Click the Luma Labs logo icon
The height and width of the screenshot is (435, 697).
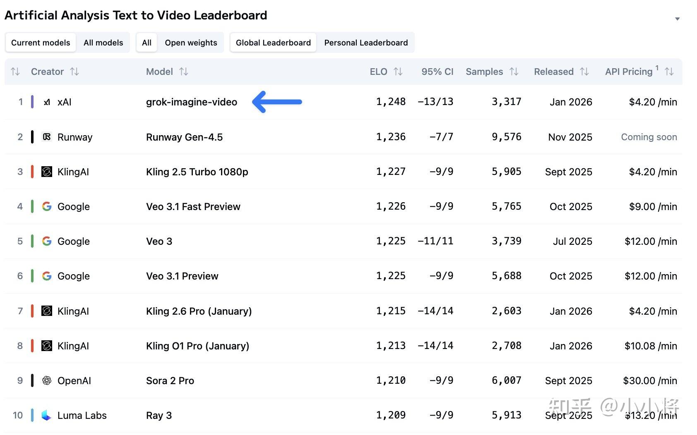coord(47,415)
